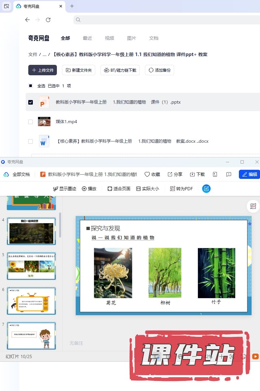
Task: Click the 转为PDF convert icon
Action: coord(173,189)
